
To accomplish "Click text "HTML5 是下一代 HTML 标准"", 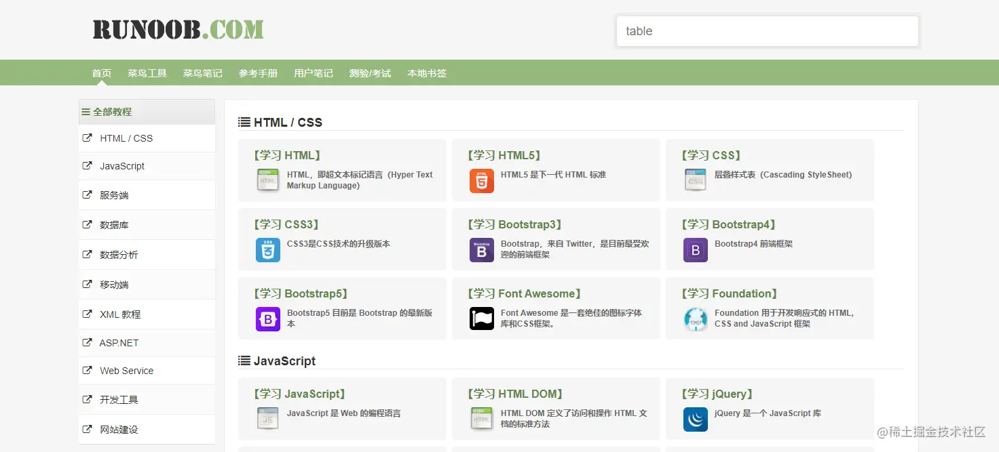I will coord(553,175).
